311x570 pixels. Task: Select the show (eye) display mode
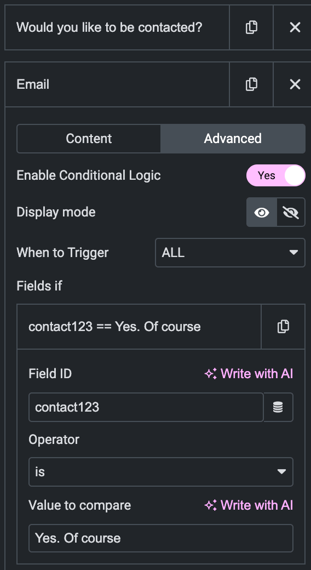262,212
